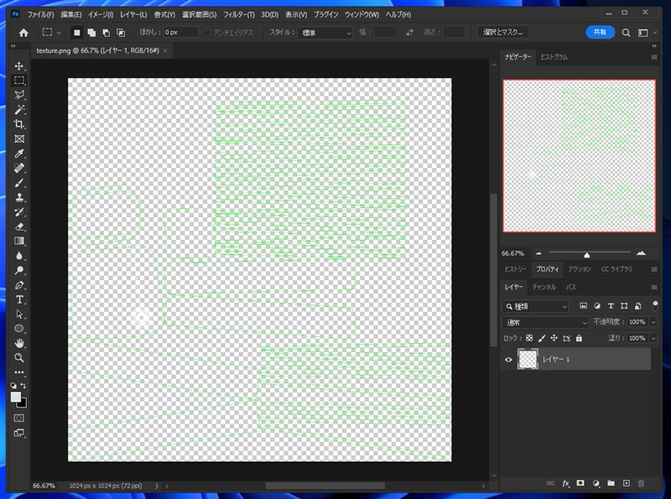Select the Move tool
This screenshot has height=499, width=671.
click(x=19, y=66)
